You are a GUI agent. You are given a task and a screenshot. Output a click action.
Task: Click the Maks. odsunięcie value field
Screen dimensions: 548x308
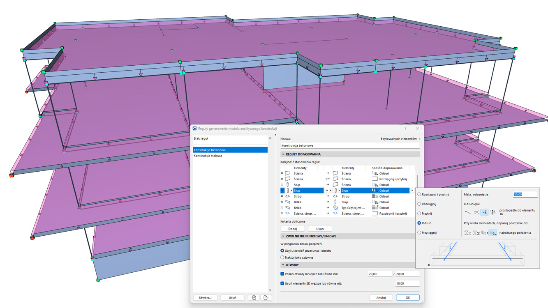(526, 194)
